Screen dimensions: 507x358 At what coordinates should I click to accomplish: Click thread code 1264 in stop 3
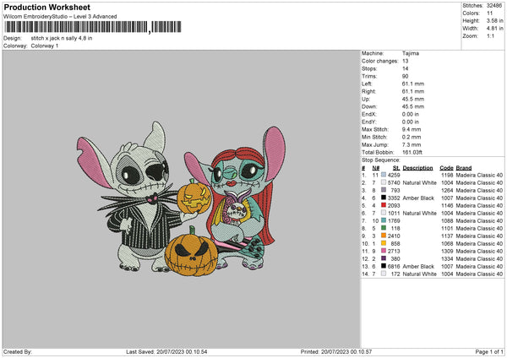(x=447, y=190)
